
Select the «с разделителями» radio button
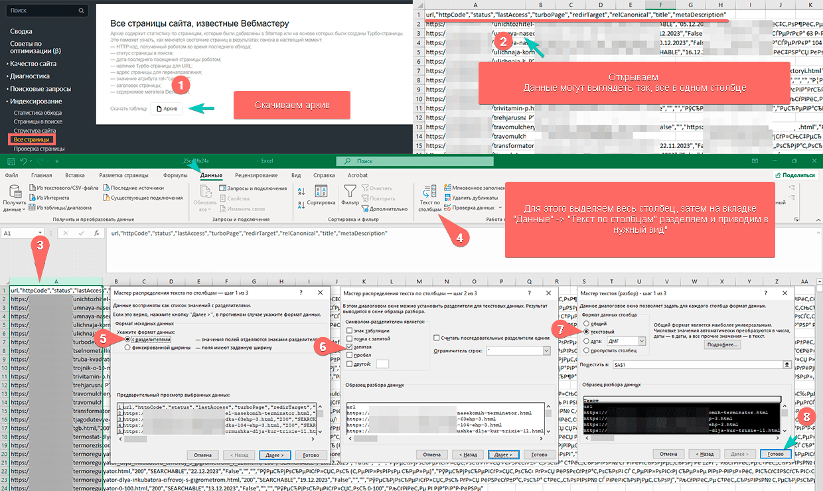[127, 338]
